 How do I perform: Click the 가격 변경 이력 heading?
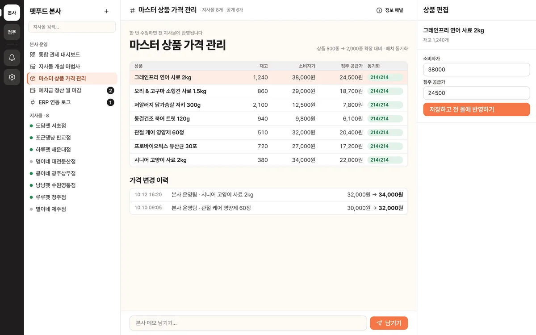(149, 180)
